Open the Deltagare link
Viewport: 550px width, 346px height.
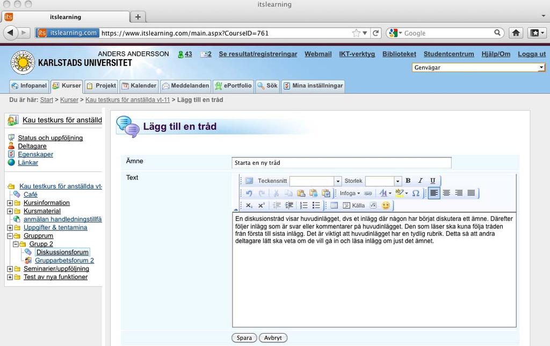click(32, 146)
